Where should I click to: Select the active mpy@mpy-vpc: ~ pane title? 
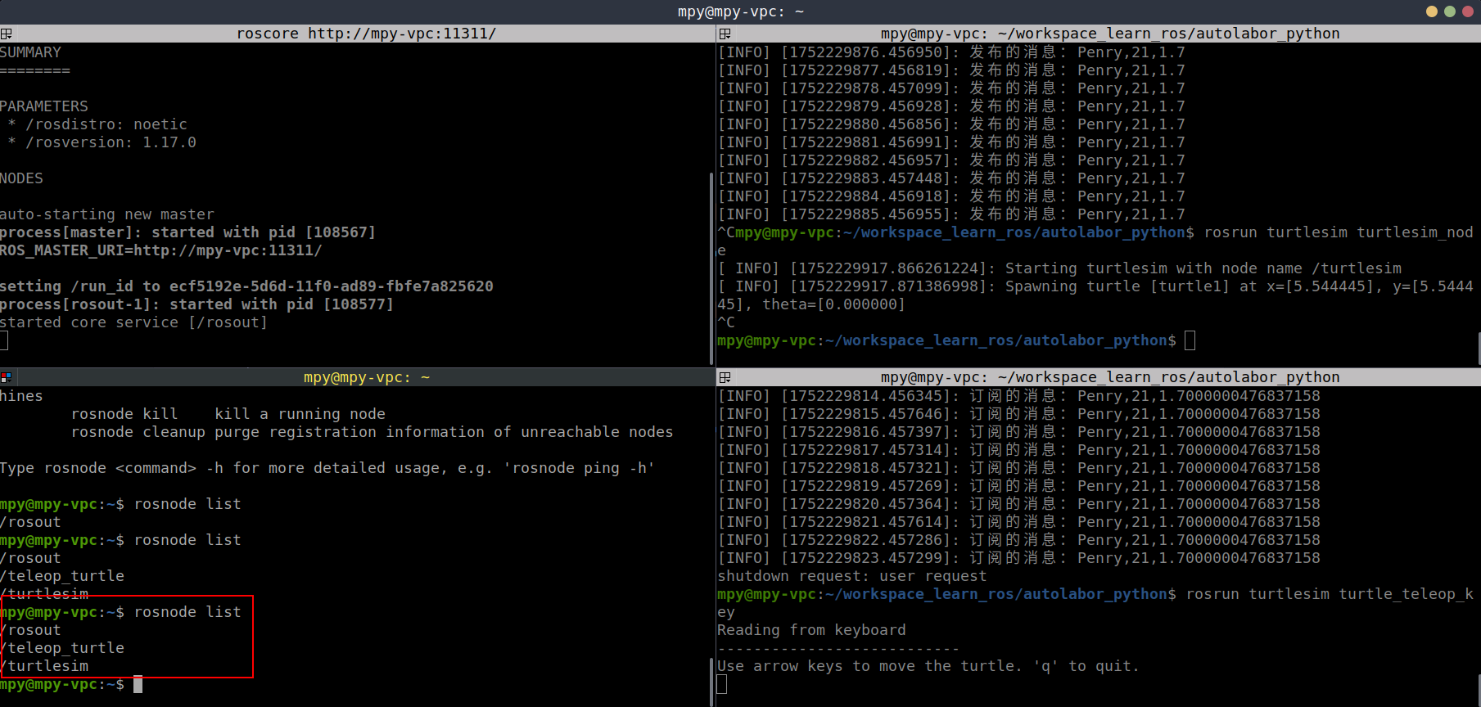tap(366, 377)
